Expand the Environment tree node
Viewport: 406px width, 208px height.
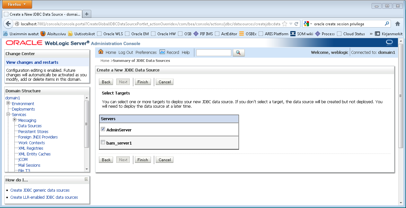[8, 103]
